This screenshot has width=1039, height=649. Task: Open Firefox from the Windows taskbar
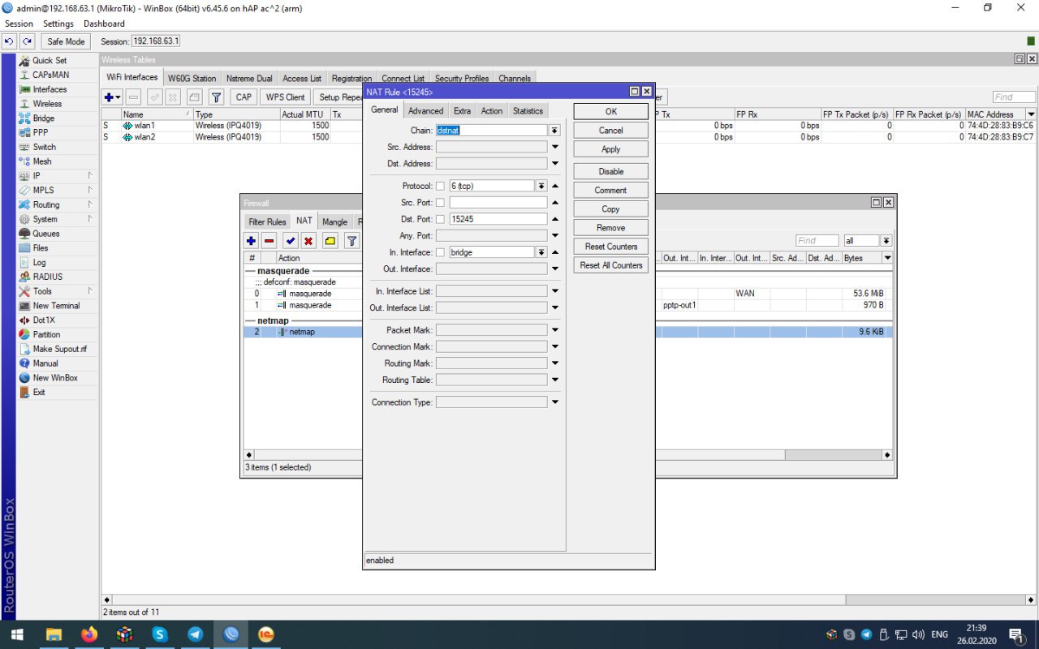pyautogui.click(x=89, y=634)
